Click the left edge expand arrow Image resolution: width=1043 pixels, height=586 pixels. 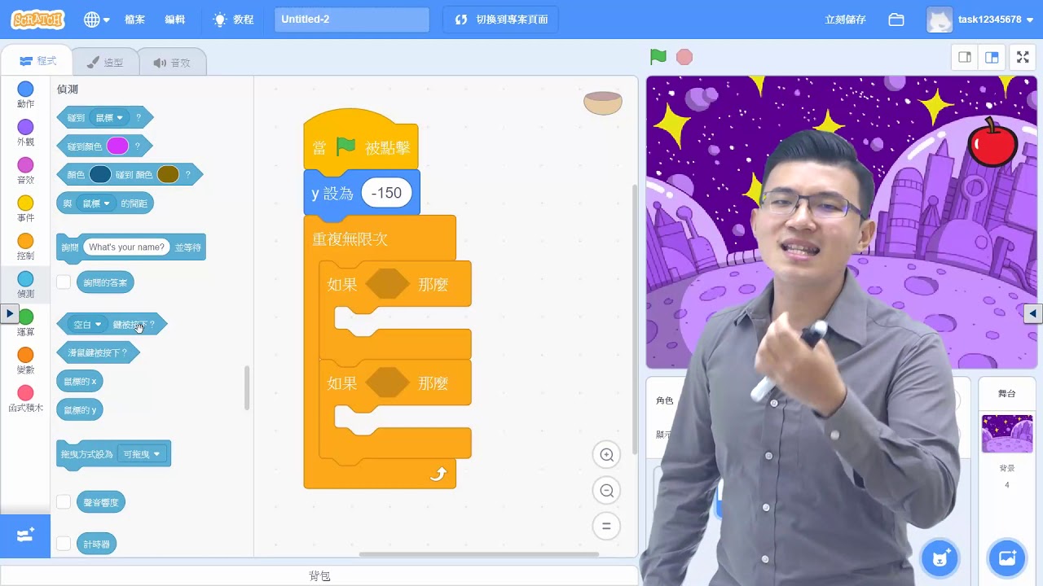(x=9, y=313)
